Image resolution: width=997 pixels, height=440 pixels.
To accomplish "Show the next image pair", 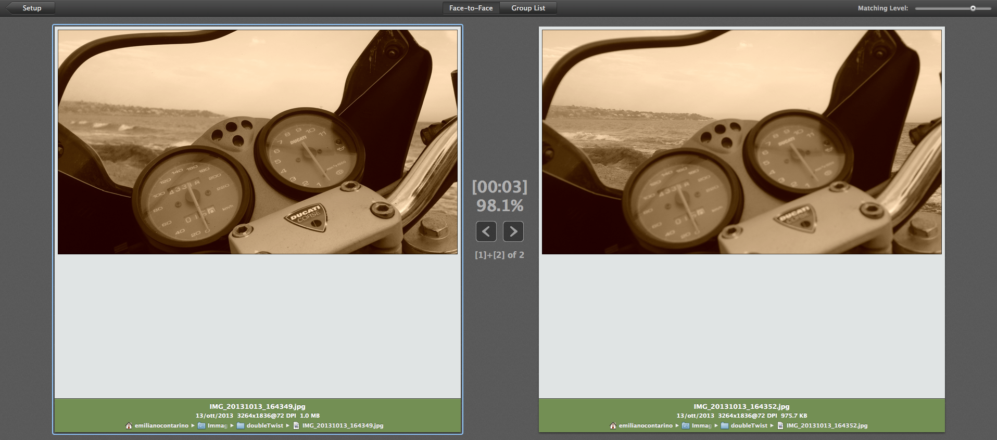I will tap(513, 231).
